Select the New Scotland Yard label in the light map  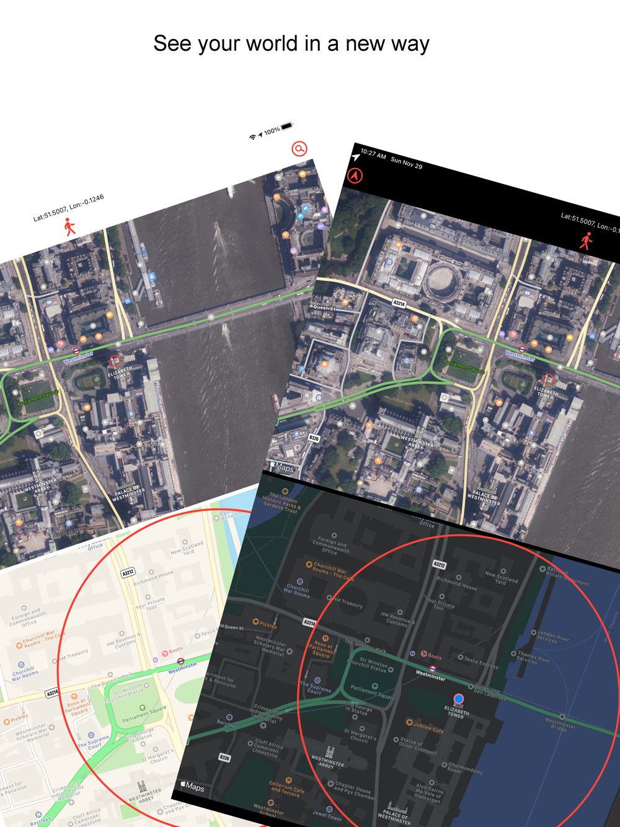pyautogui.click(x=187, y=549)
